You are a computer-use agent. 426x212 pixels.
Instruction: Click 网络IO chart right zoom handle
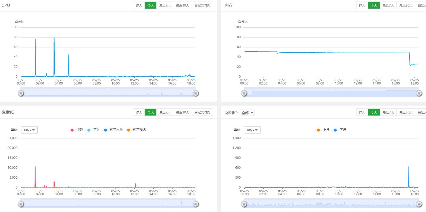click(419, 204)
